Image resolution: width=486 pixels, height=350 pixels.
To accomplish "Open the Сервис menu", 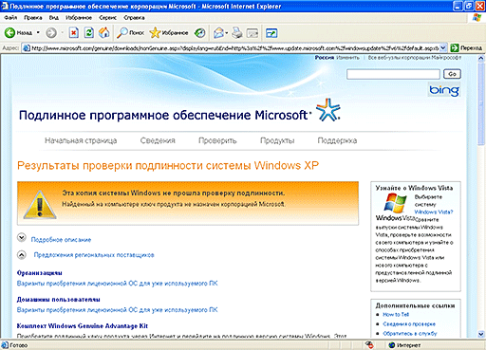I will click(x=108, y=18).
